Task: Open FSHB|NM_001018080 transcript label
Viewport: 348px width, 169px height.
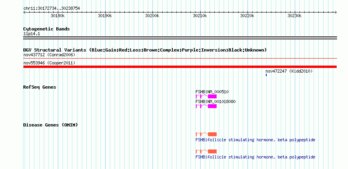Action: tap(215, 101)
